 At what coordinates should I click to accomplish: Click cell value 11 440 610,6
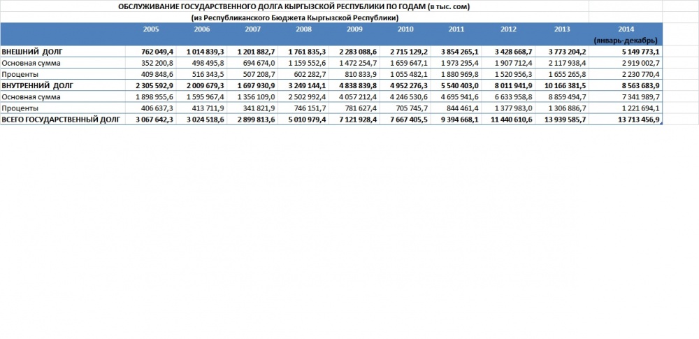511,120
